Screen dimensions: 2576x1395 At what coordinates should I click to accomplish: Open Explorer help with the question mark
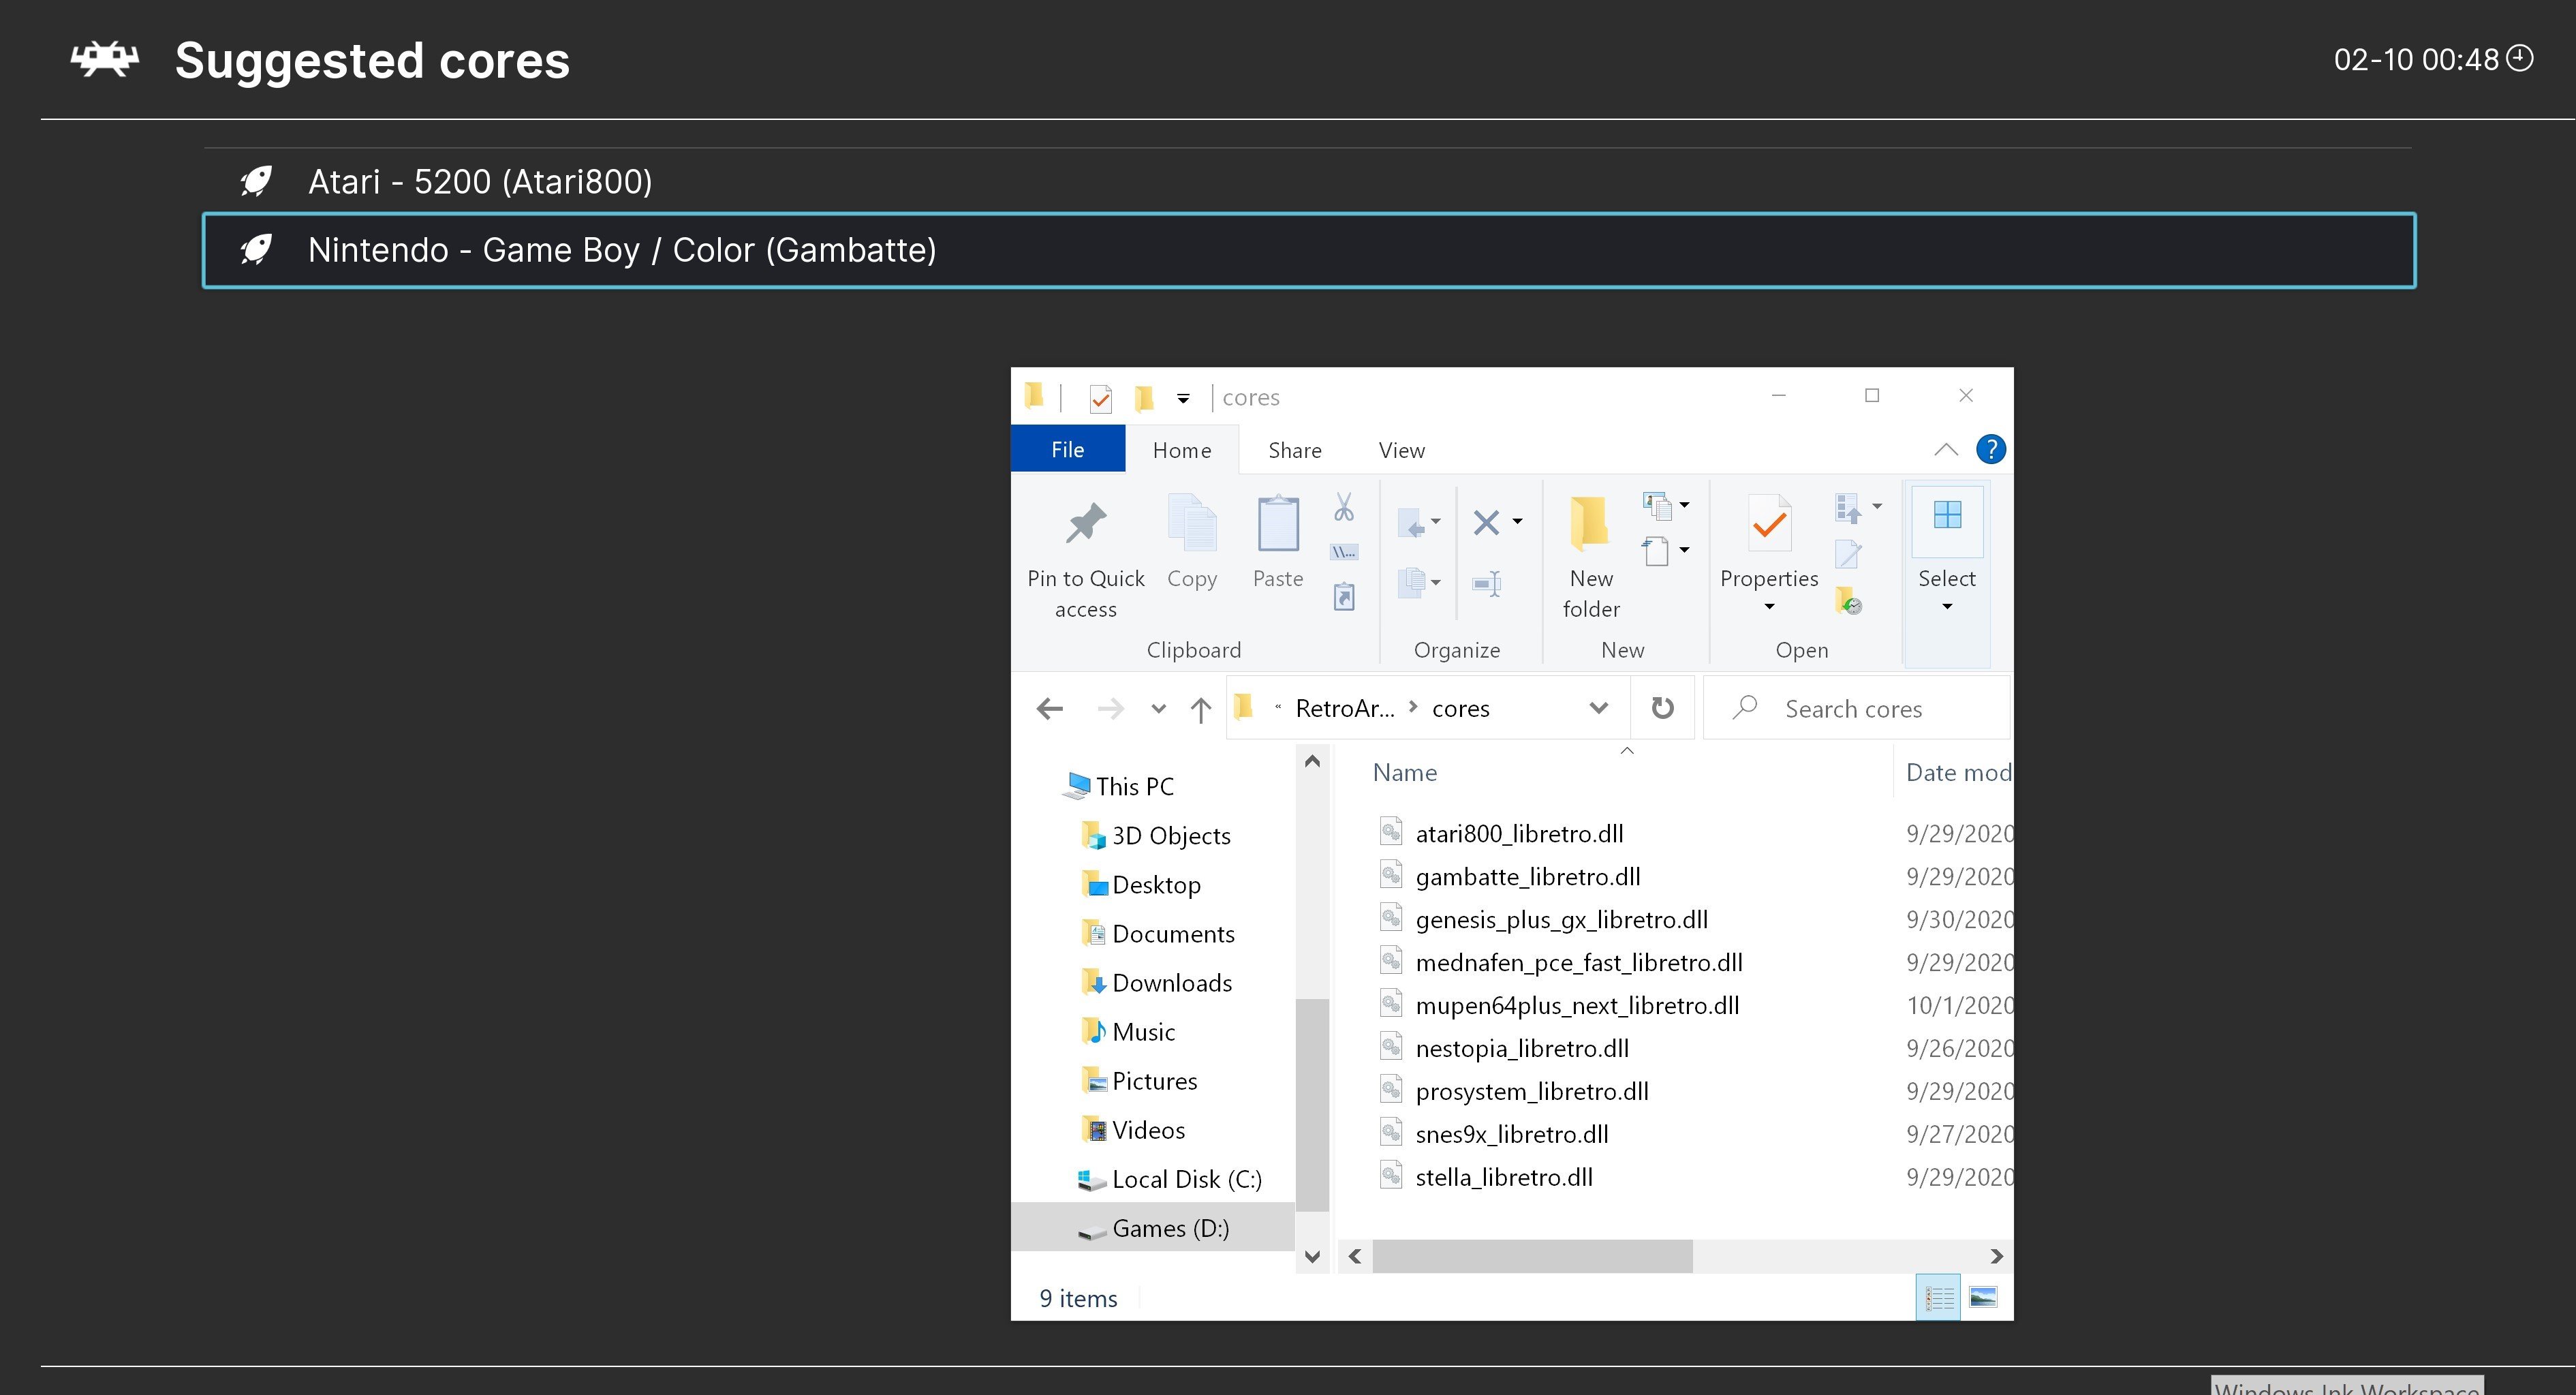(x=1991, y=449)
